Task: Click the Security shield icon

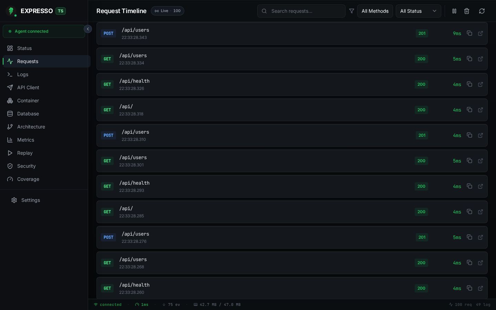Action: coord(10,166)
